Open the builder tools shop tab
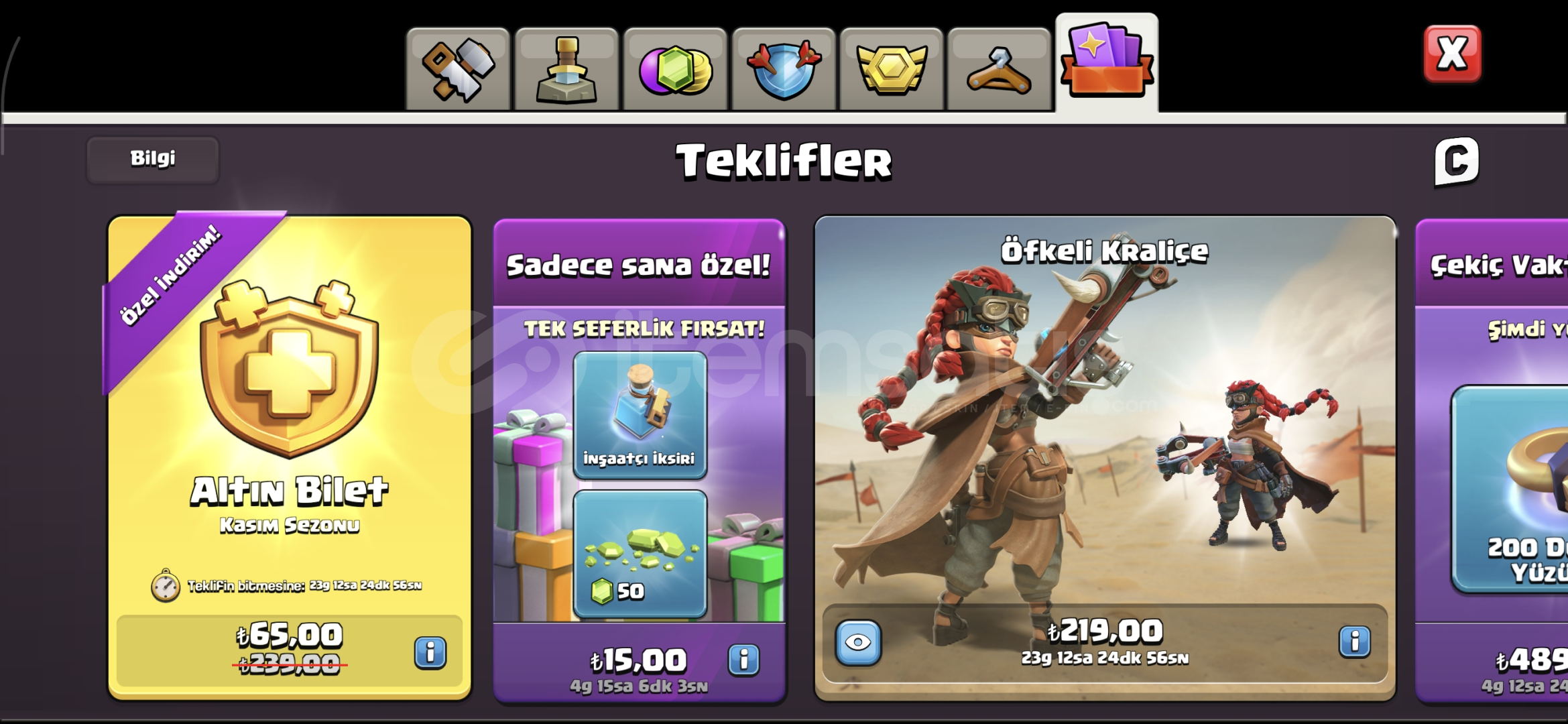 [458, 70]
